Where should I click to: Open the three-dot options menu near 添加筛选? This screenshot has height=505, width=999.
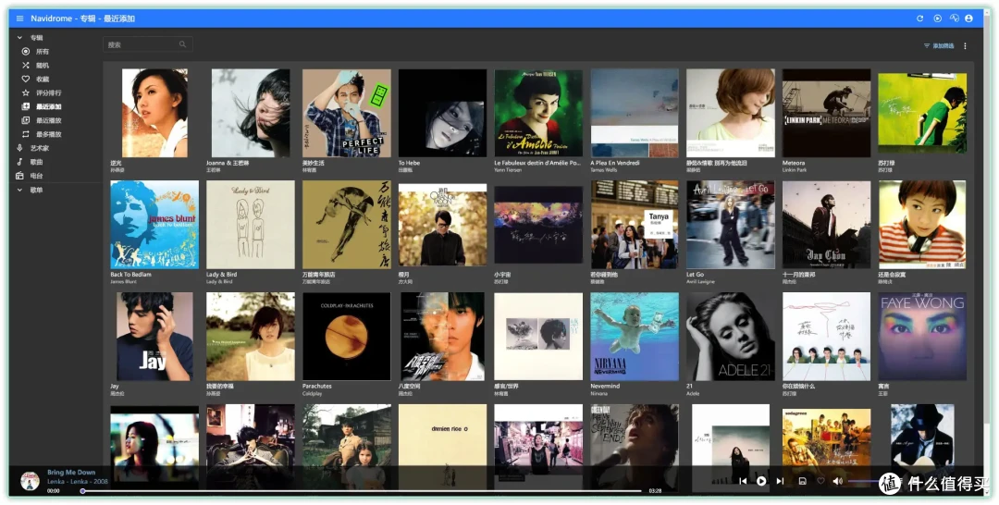(x=965, y=46)
